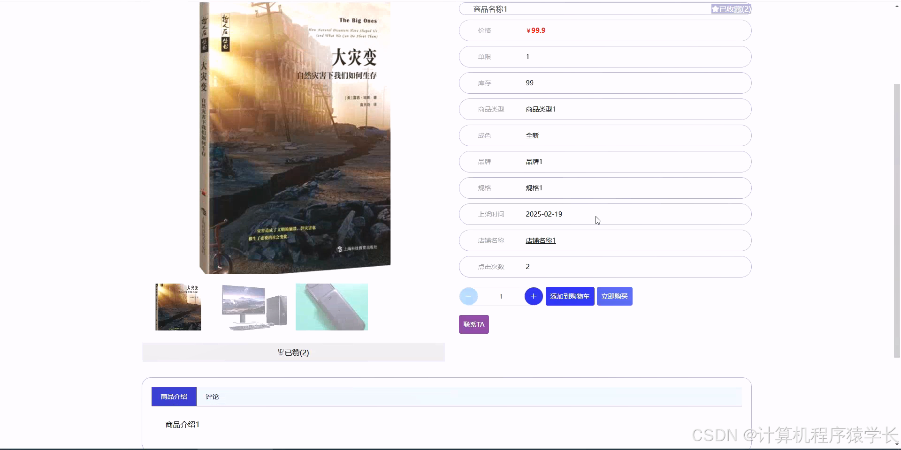This screenshot has width=901, height=450.
Task: Click the minus icon to decrease quantity
Action: tap(468, 296)
